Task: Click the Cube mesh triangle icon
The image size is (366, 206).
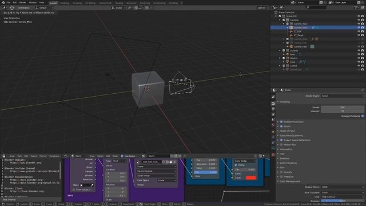Action: [287, 62]
